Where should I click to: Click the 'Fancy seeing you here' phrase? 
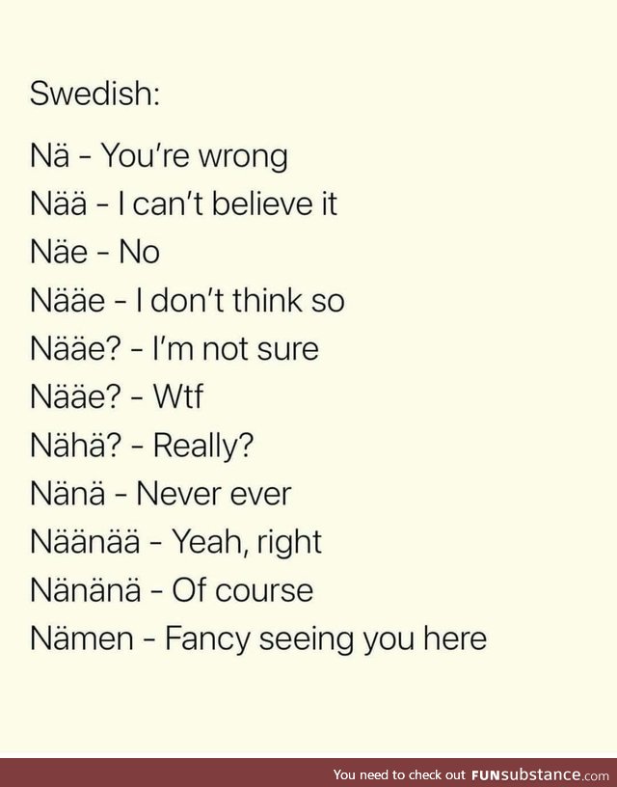(x=326, y=639)
